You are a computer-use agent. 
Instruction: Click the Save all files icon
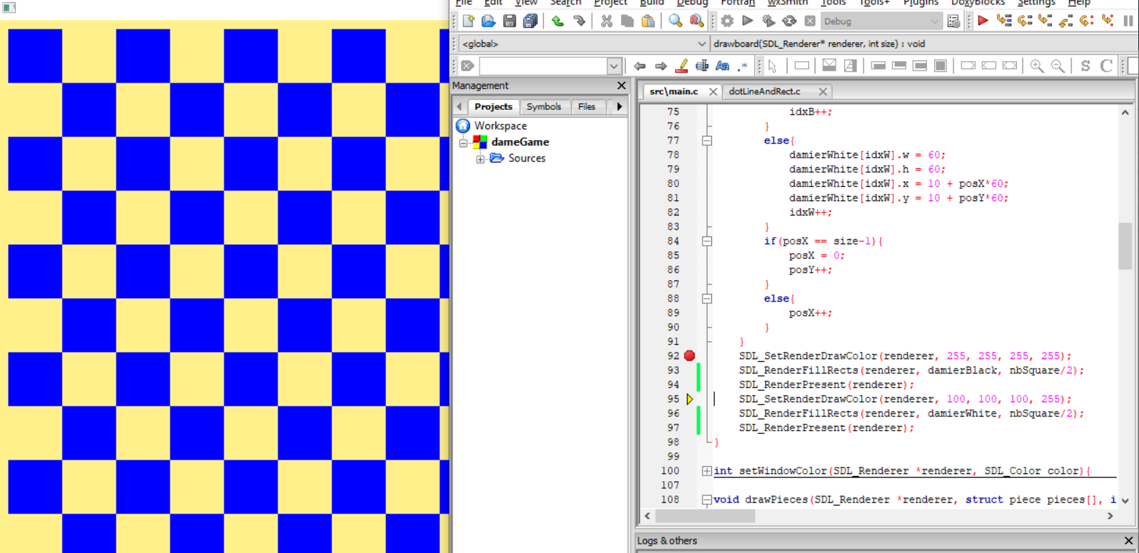(530, 22)
